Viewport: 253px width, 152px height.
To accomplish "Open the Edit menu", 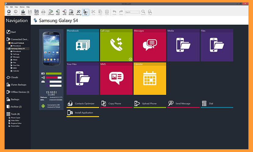I will pyautogui.click(x=12, y=7).
